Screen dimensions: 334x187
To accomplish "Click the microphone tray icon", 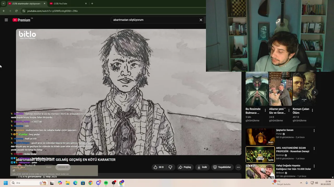I will click(x=307, y=183).
